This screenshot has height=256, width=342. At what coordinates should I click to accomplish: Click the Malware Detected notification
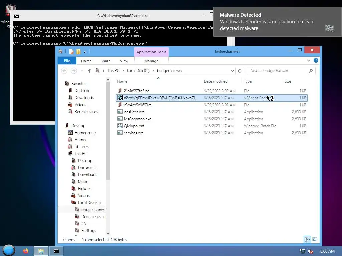click(x=278, y=22)
